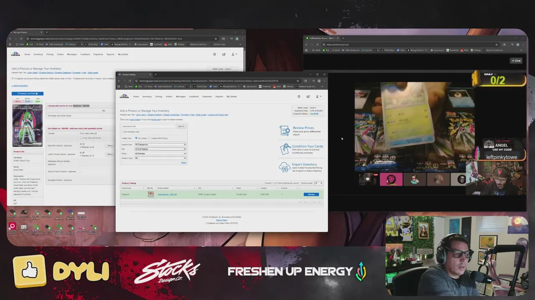Open the Pricing menu in the Product Catalog window
Screen dimensions: 535x300
tap(158, 96)
